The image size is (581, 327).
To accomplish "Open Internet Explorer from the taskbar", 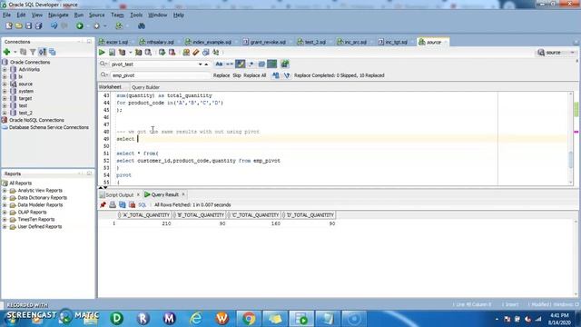I will click(x=195, y=318).
